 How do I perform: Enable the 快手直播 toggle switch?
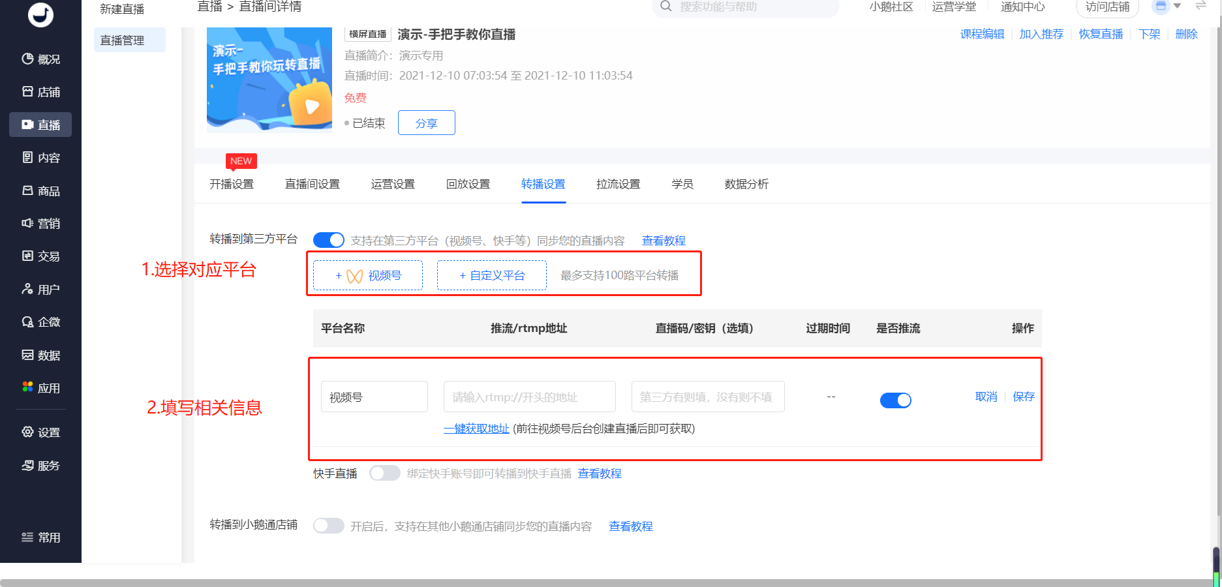click(x=384, y=473)
